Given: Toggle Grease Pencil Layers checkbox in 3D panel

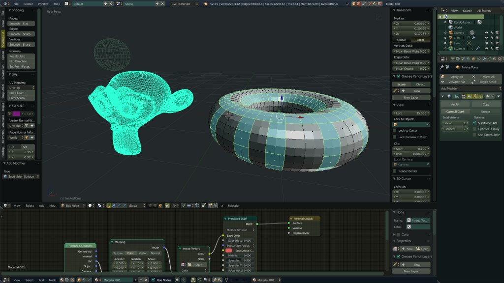Looking at the screenshot, I should pyautogui.click(x=399, y=76).
